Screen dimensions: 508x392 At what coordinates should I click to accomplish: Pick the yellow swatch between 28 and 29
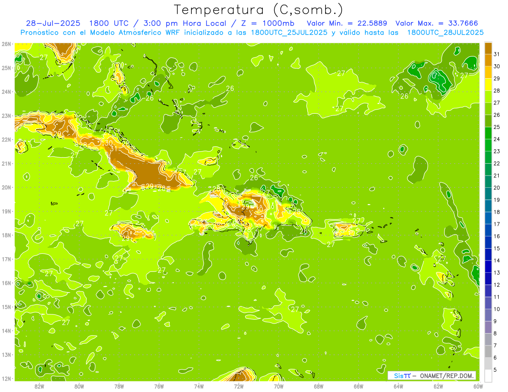click(x=488, y=84)
